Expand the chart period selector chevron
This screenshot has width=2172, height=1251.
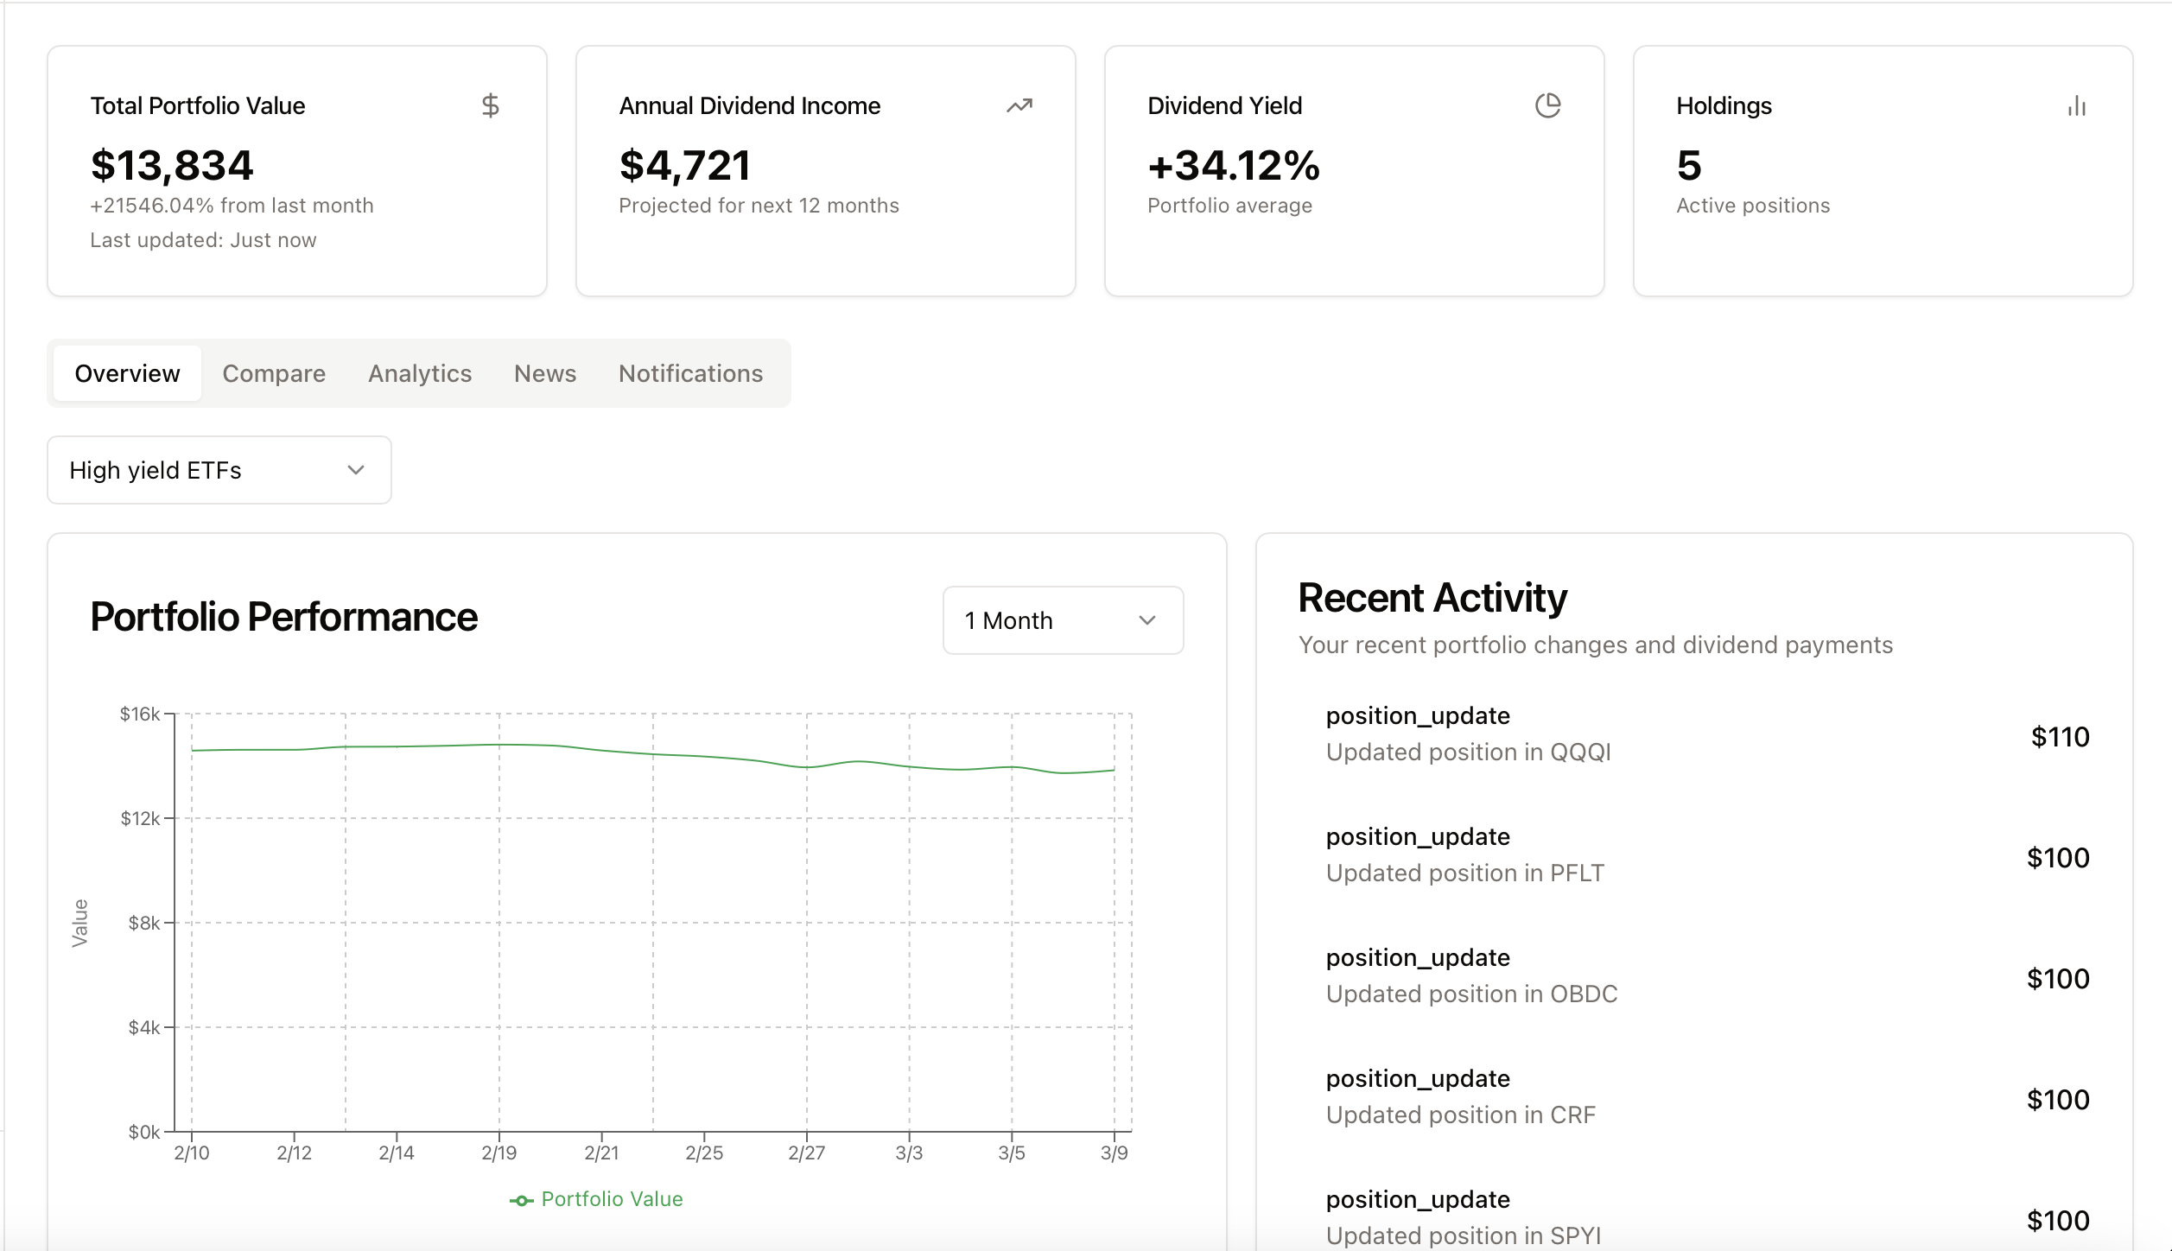tap(1146, 620)
